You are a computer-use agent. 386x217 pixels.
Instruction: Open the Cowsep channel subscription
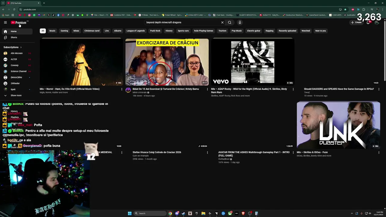click(17, 65)
